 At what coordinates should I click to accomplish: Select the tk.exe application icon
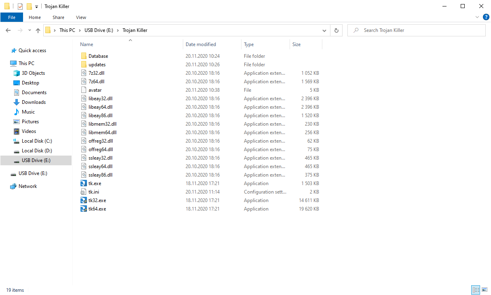pos(84,183)
